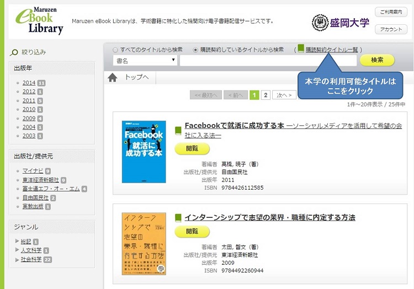Screen dimensions: 414x289
Task: Click the green book icon beside the Facebook title
Action: 178,131
